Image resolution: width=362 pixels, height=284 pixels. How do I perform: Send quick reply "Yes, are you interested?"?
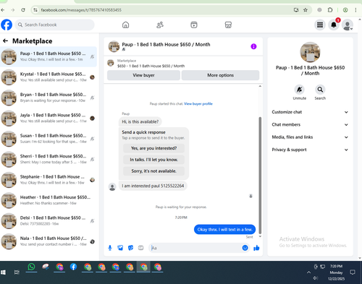click(153, 148)
